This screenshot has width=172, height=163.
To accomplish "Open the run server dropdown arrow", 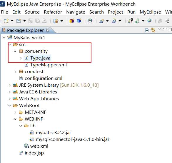I will tap(143, 21).
